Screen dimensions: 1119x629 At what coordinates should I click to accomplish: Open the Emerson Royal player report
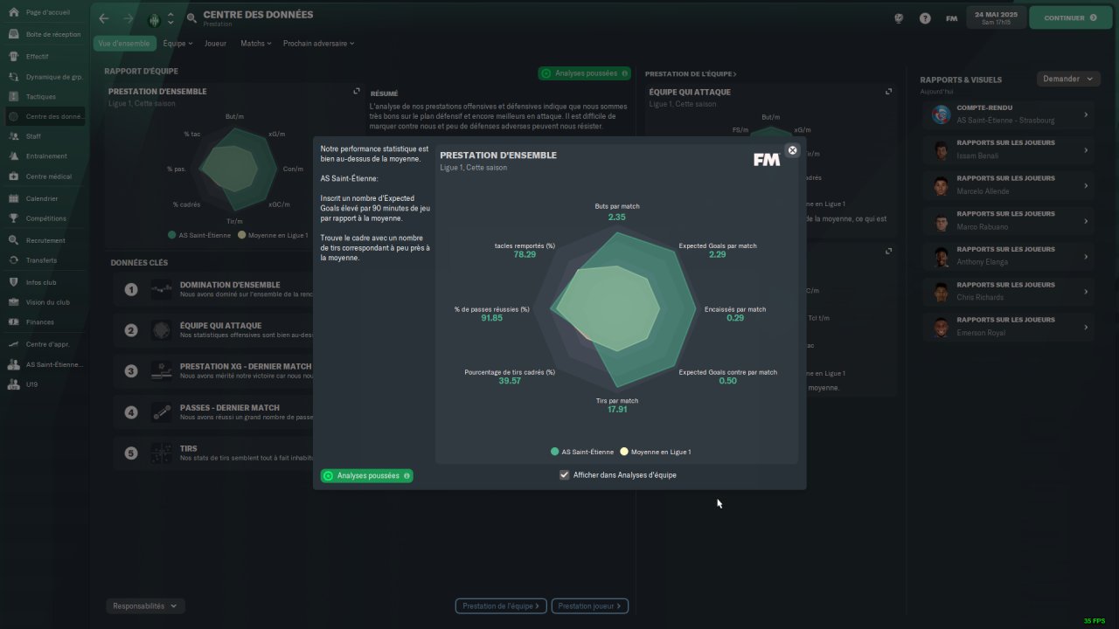(1009, 328)
